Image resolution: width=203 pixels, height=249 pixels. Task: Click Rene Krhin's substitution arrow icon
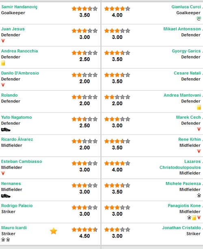pyautogui.click(x=199, y=151)
